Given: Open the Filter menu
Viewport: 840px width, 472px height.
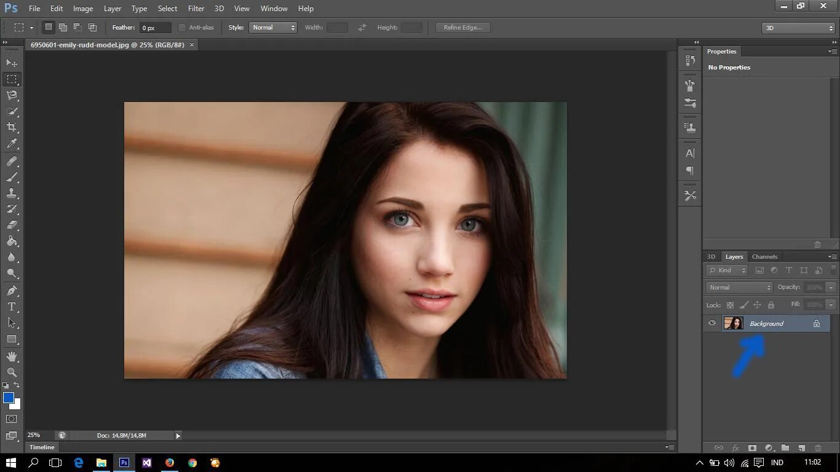Looking at the screenshot, I should tap(196, 9).
